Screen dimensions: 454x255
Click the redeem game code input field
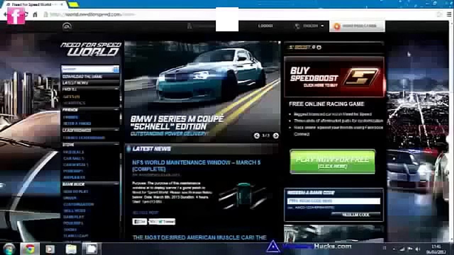334,201
